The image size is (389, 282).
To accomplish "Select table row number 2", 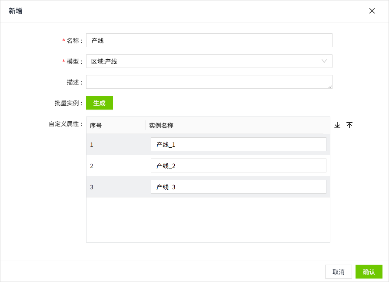I will [x=208, y=165].
